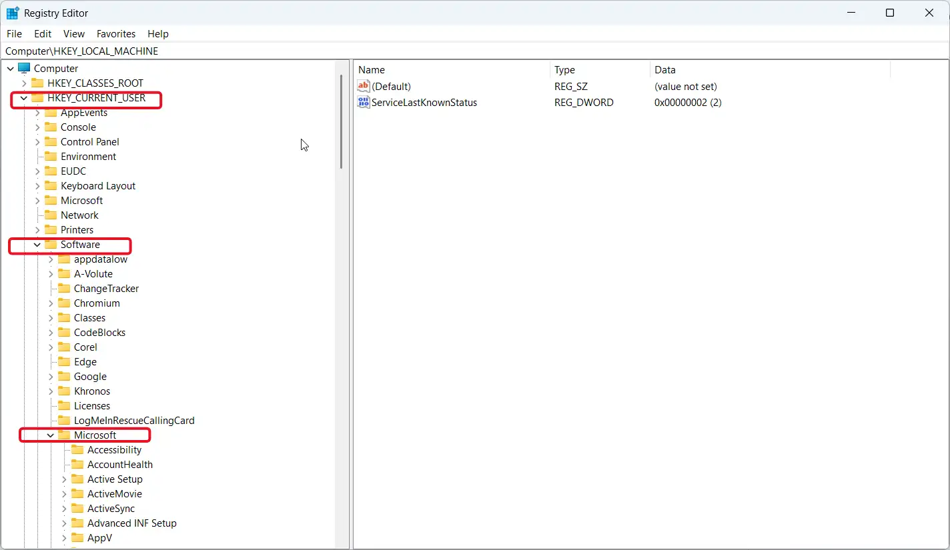Viewport: 950px width, 550px height.
Task: Click the Licenses folder icon
Action: 64,405
